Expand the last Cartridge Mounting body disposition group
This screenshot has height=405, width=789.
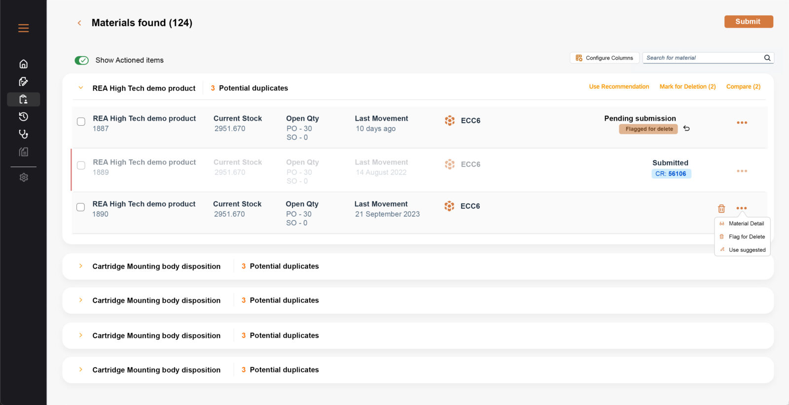81,370
